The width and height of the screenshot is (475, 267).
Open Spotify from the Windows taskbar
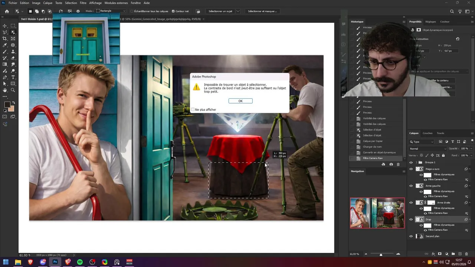point(80,262)
